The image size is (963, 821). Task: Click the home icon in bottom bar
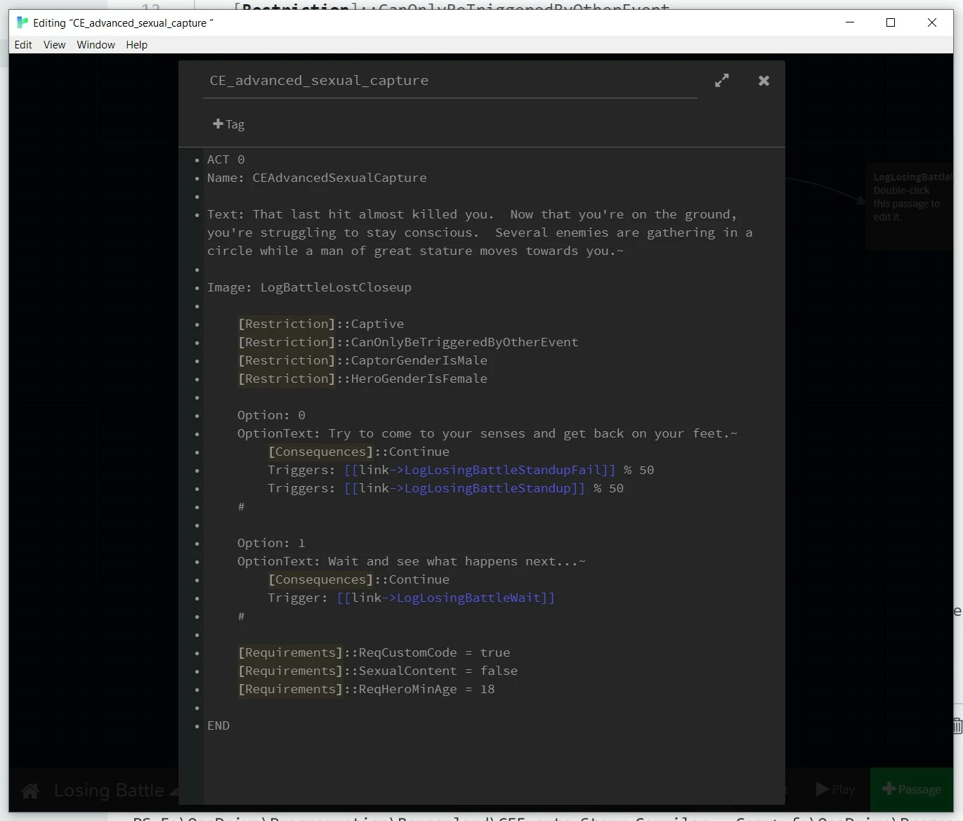point(30,791)
